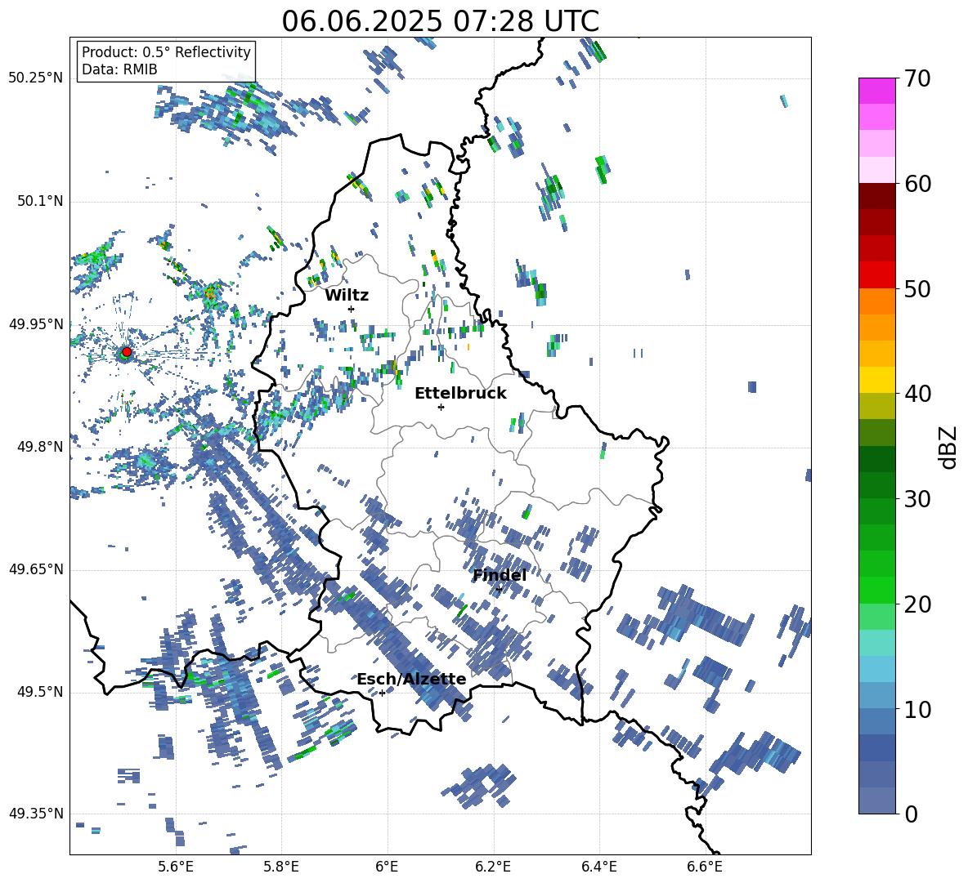The height and width of the screenshot is (883, 968).
Task: Click the 50.25°N latitude label
Action: coord(36,78)
